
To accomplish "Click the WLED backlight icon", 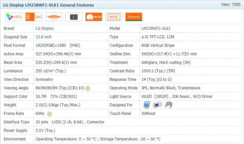I will [x=94, y=17].
